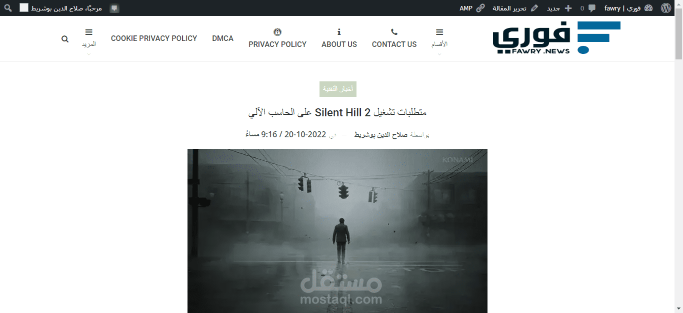Open the COOKIE PRIVACY POLICY page

point(154,38)
